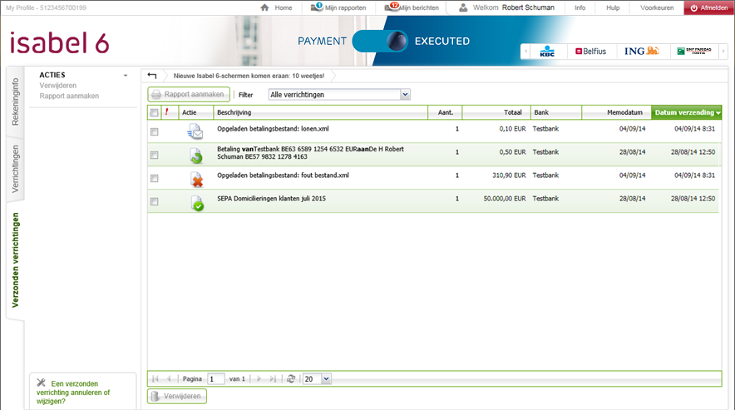Click the Robert Schuman user name

tap(528, 7)
